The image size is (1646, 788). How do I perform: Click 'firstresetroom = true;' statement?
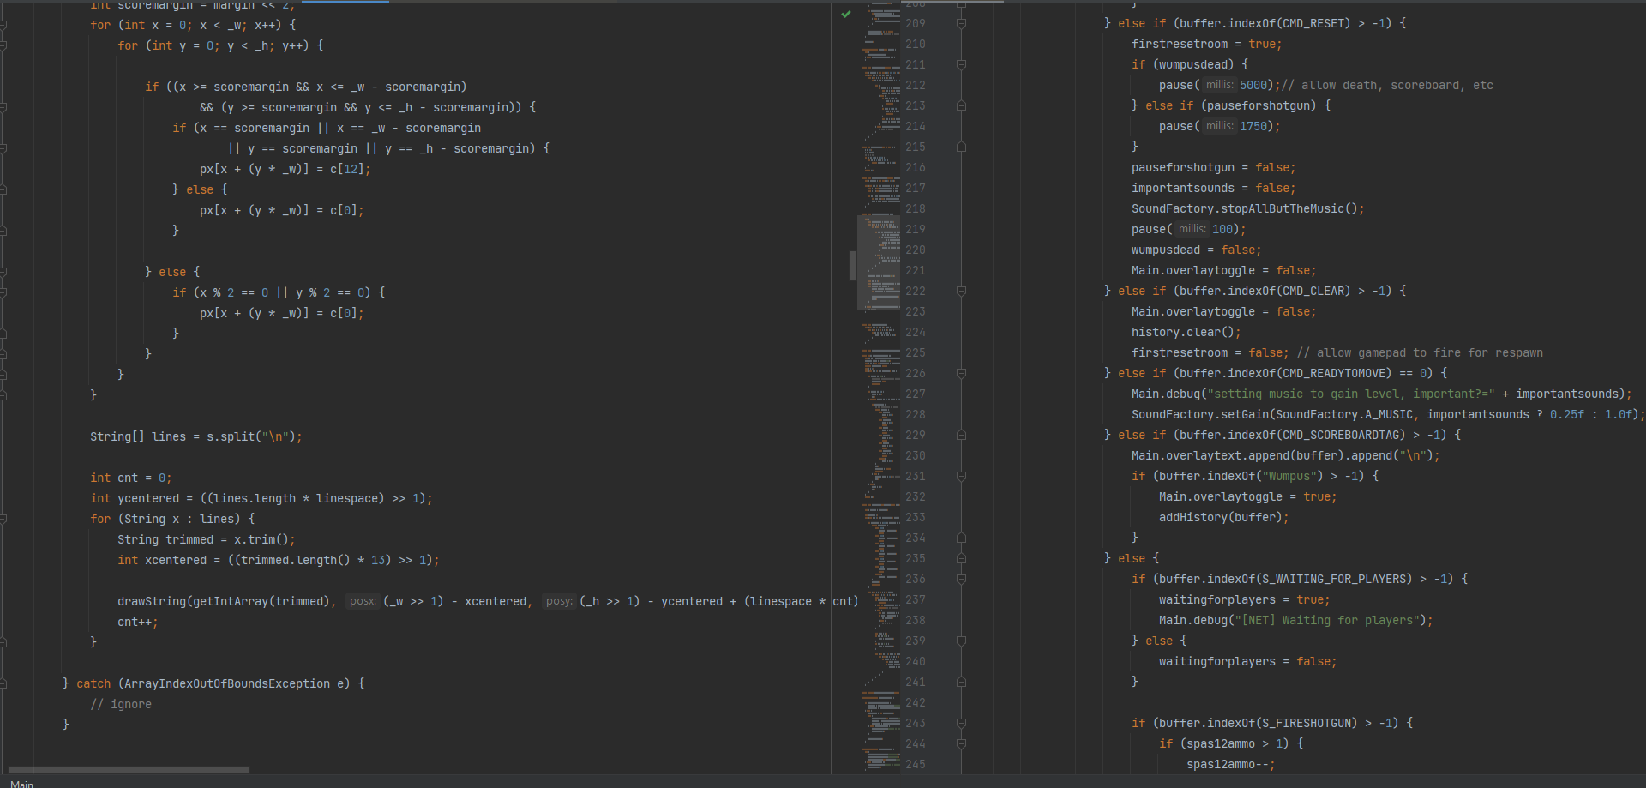[1207, 44]
